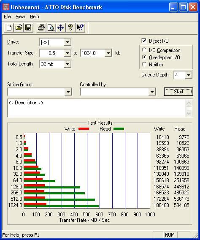200x240 pixels.
Task: Click the Description scrollbar up arrow
Action: [x=189, y=103]
